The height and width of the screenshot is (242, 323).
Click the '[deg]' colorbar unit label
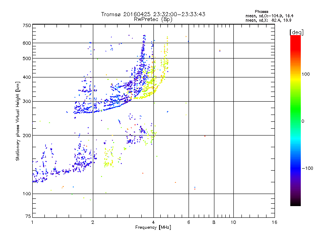(x=296, y=32)
